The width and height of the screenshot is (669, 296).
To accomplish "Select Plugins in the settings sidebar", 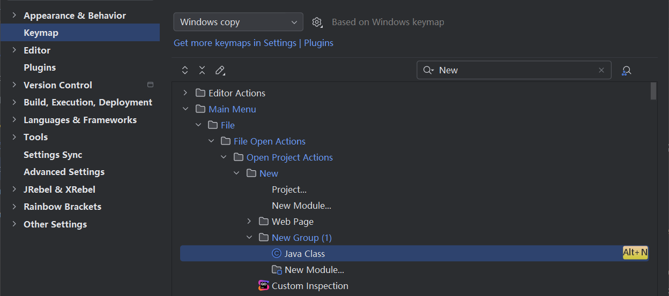I will click(x=40, y=67).
